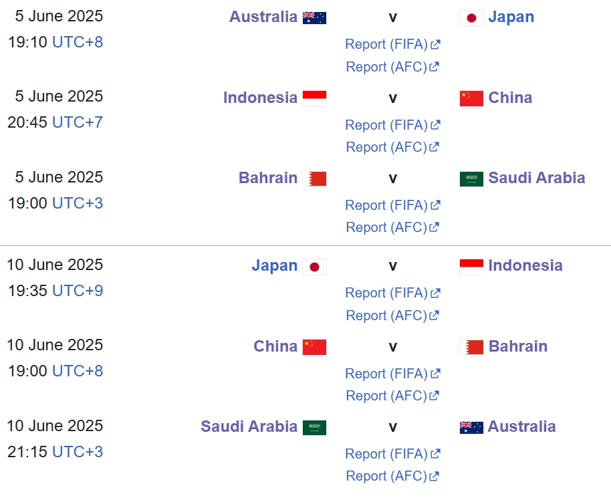Open AFC report for Indonesia v China
Viewport: 611px width, 500px height.
tap(386, 147)
